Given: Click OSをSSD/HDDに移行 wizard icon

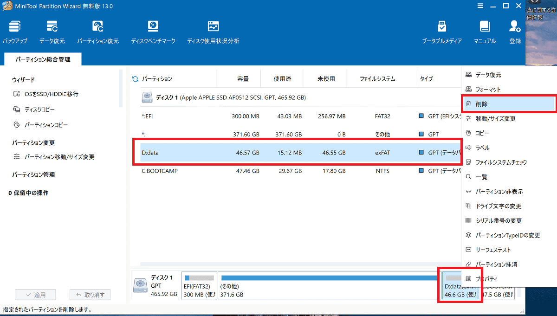Looking at the screenshot, I should tap(16, 94).
